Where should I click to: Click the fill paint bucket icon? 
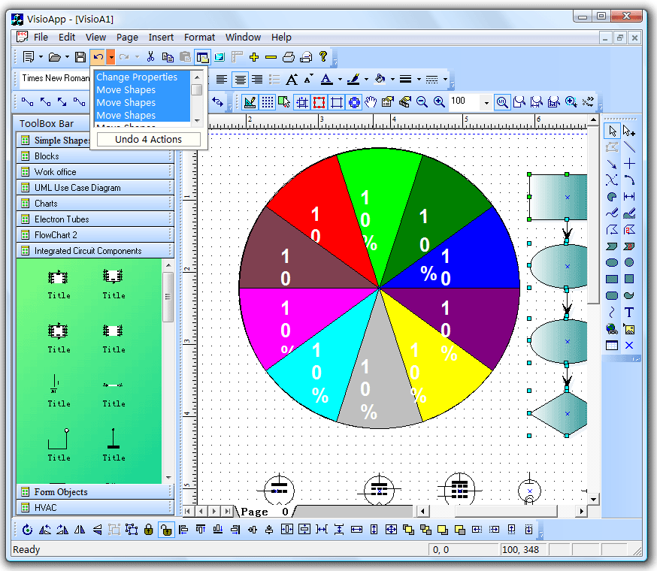click(380, 79)
